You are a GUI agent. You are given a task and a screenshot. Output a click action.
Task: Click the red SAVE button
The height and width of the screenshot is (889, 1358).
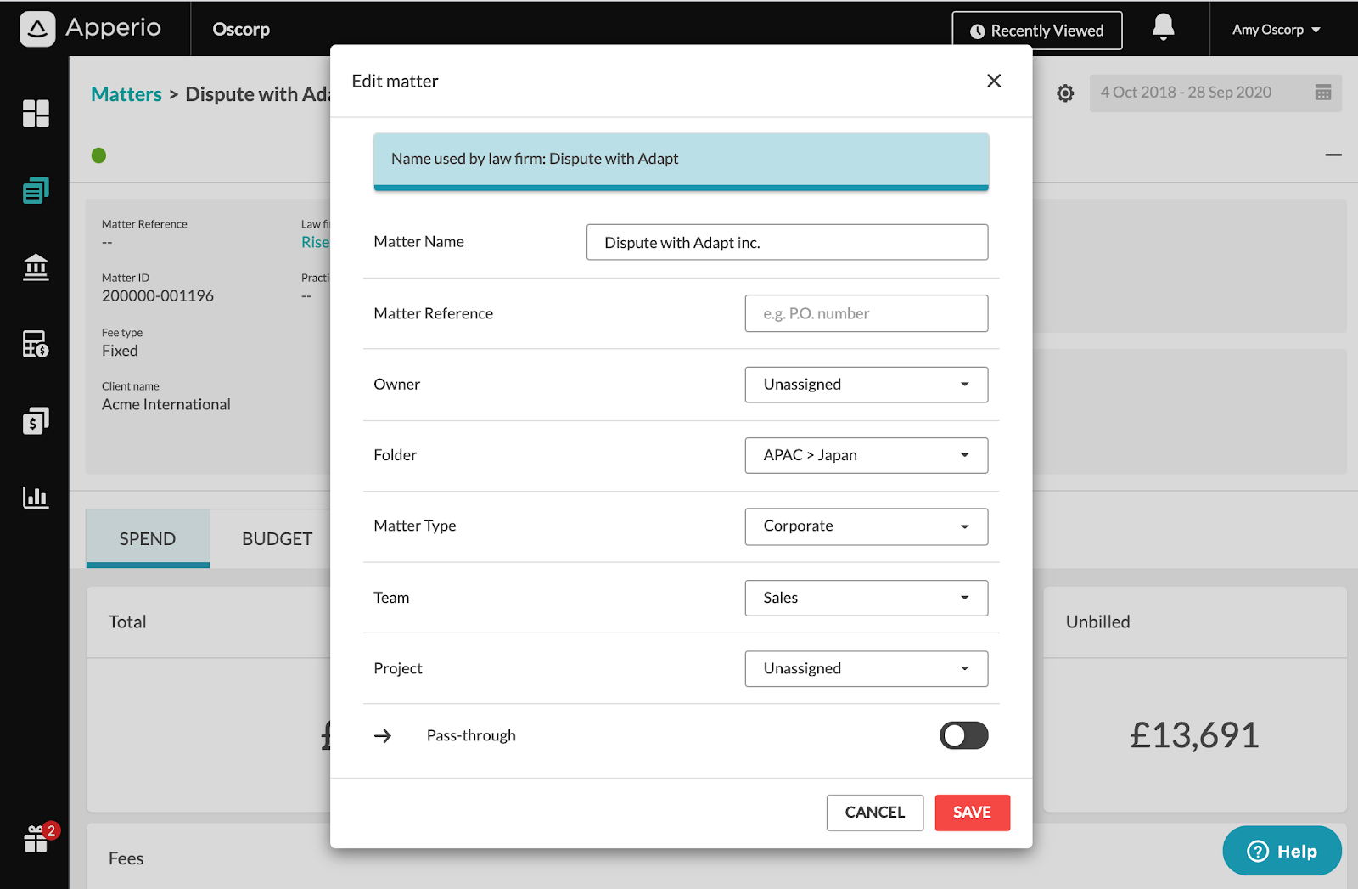coord(973,813)
